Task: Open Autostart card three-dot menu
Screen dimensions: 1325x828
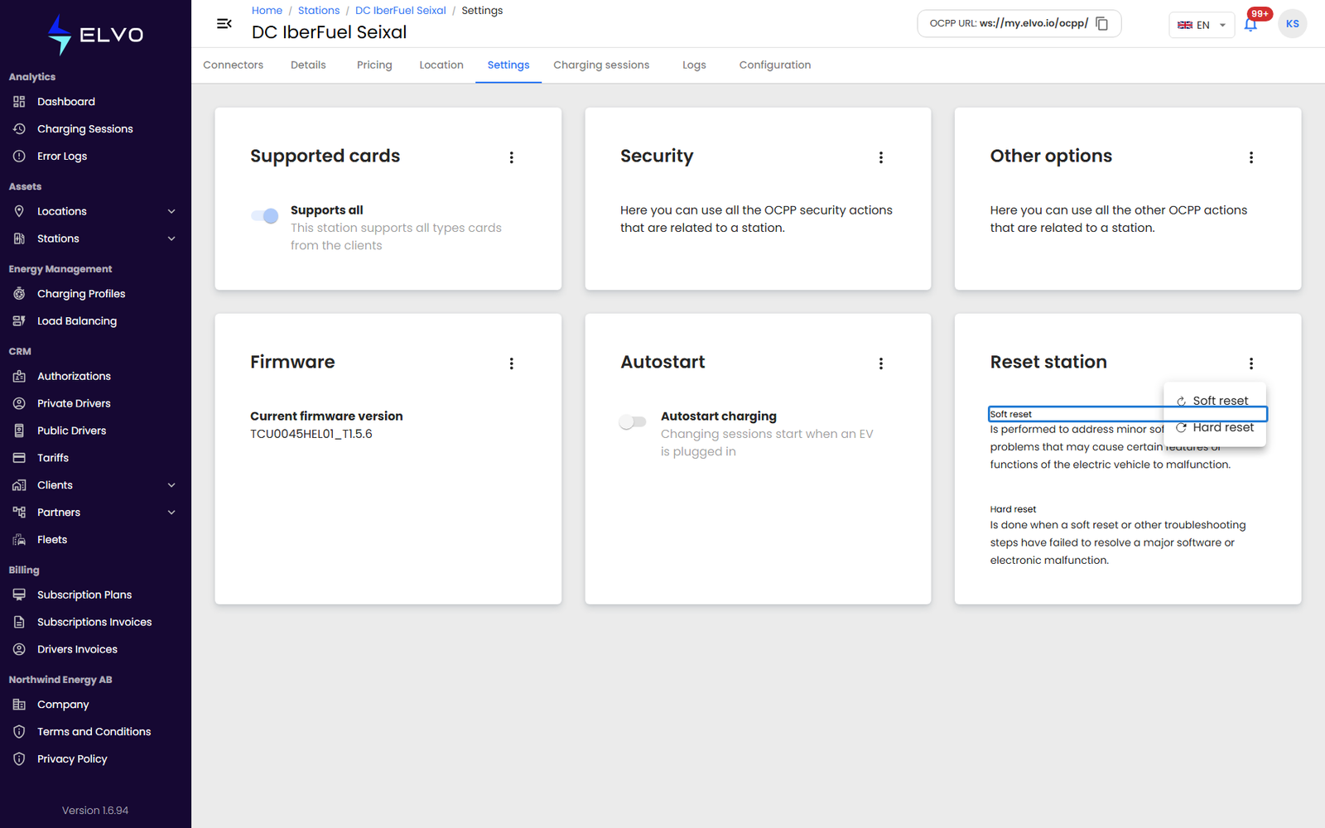Action: point(881,363)
